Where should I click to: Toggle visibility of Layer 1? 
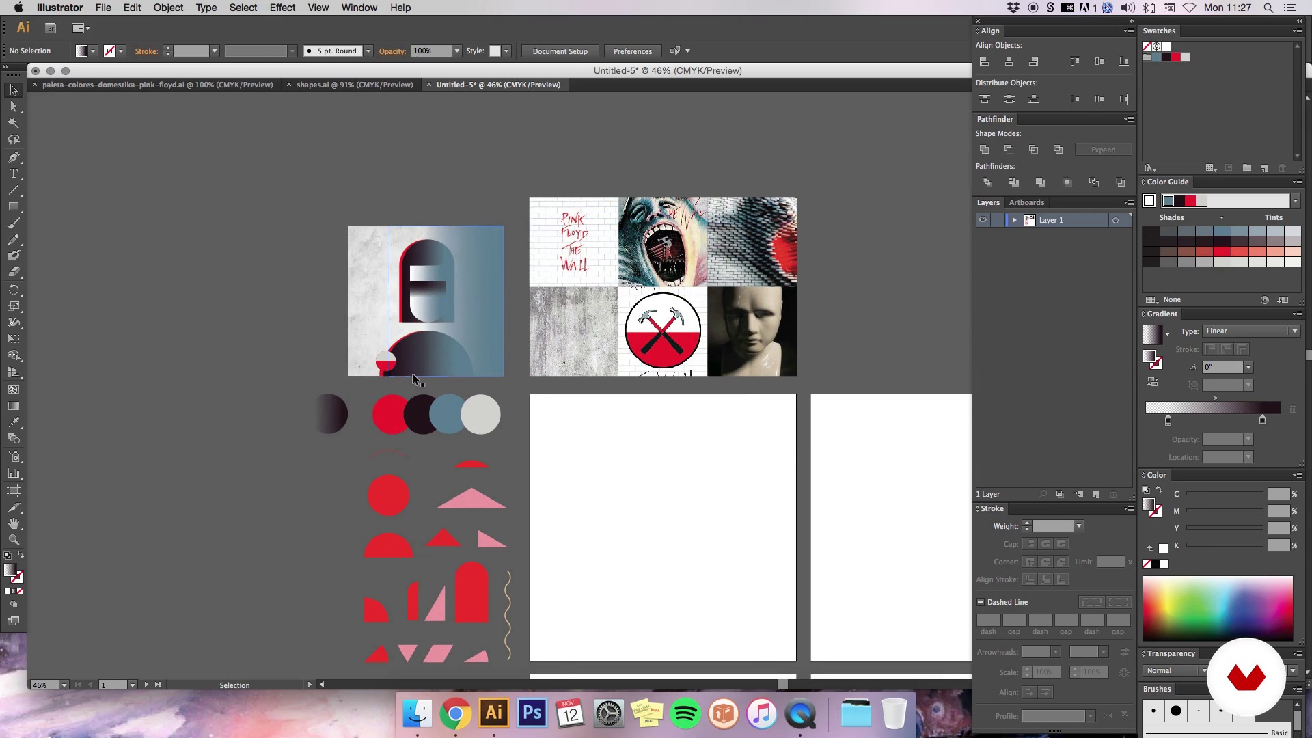(983, 220)
